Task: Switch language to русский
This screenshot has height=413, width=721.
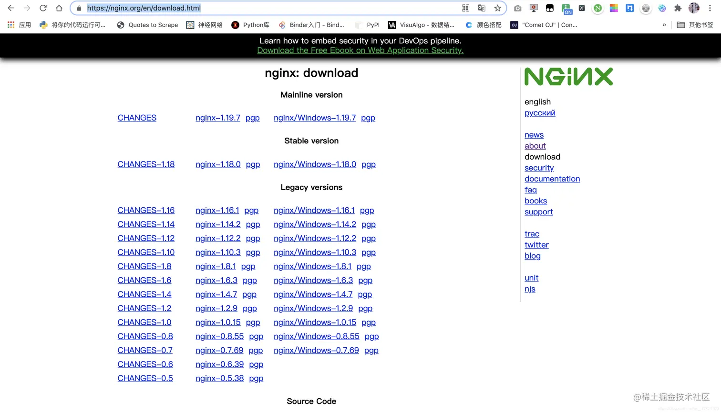Action: [x=540, y=113]
